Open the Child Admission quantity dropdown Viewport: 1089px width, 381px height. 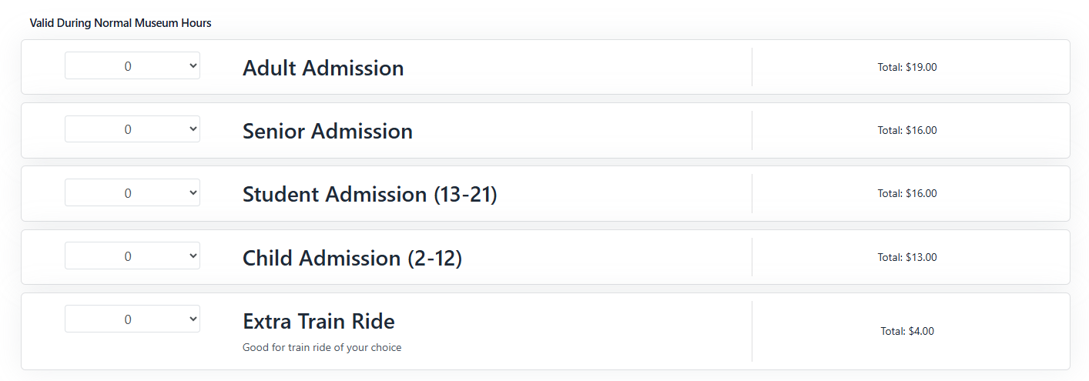(132, 256)
